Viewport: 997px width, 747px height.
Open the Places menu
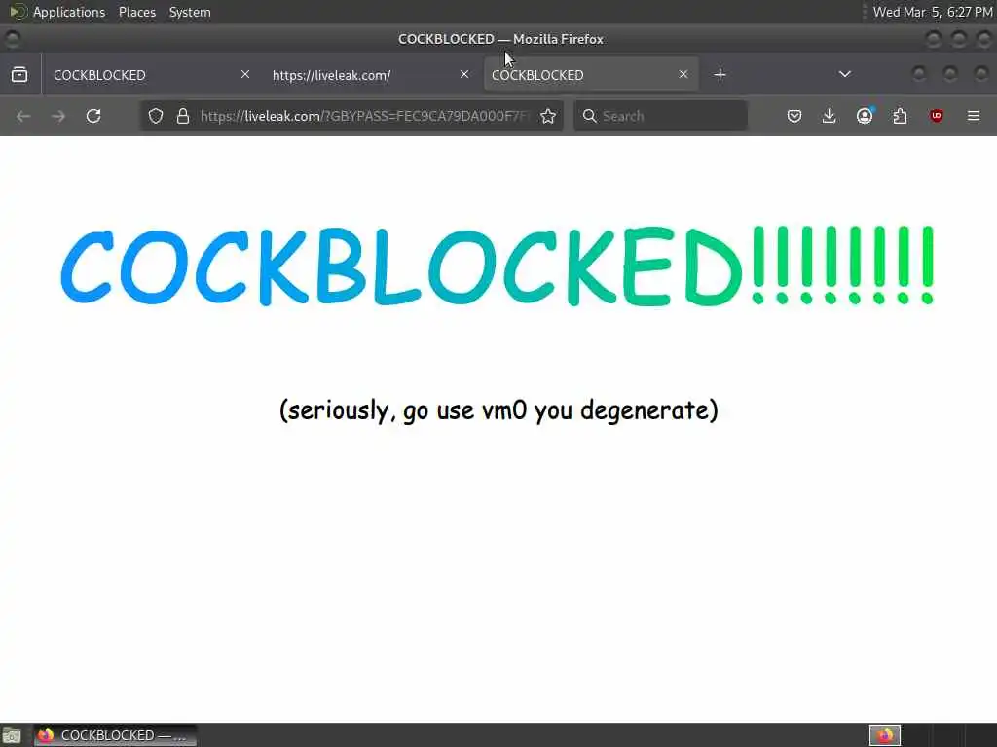click(x=137, y=12)
